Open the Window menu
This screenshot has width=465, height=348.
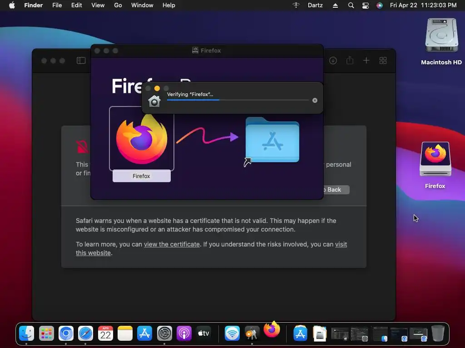point(142,5)
